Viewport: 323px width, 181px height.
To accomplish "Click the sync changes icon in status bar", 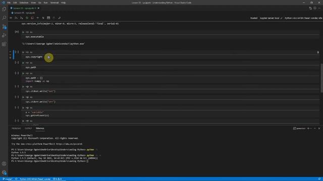I will coord(16,179).
